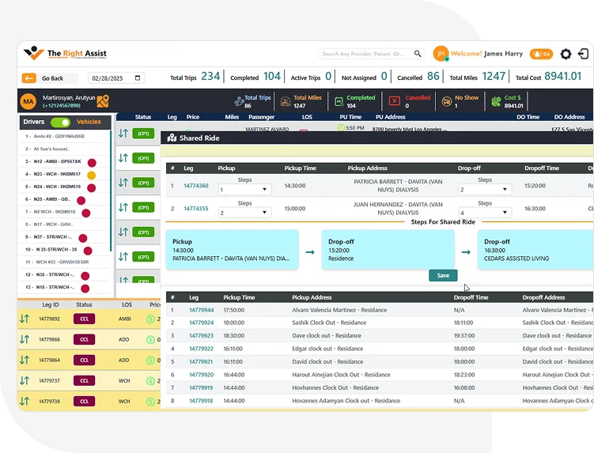Click the yellow status dot for N23
The image size is (594, 453).
(x=91, y=176)
